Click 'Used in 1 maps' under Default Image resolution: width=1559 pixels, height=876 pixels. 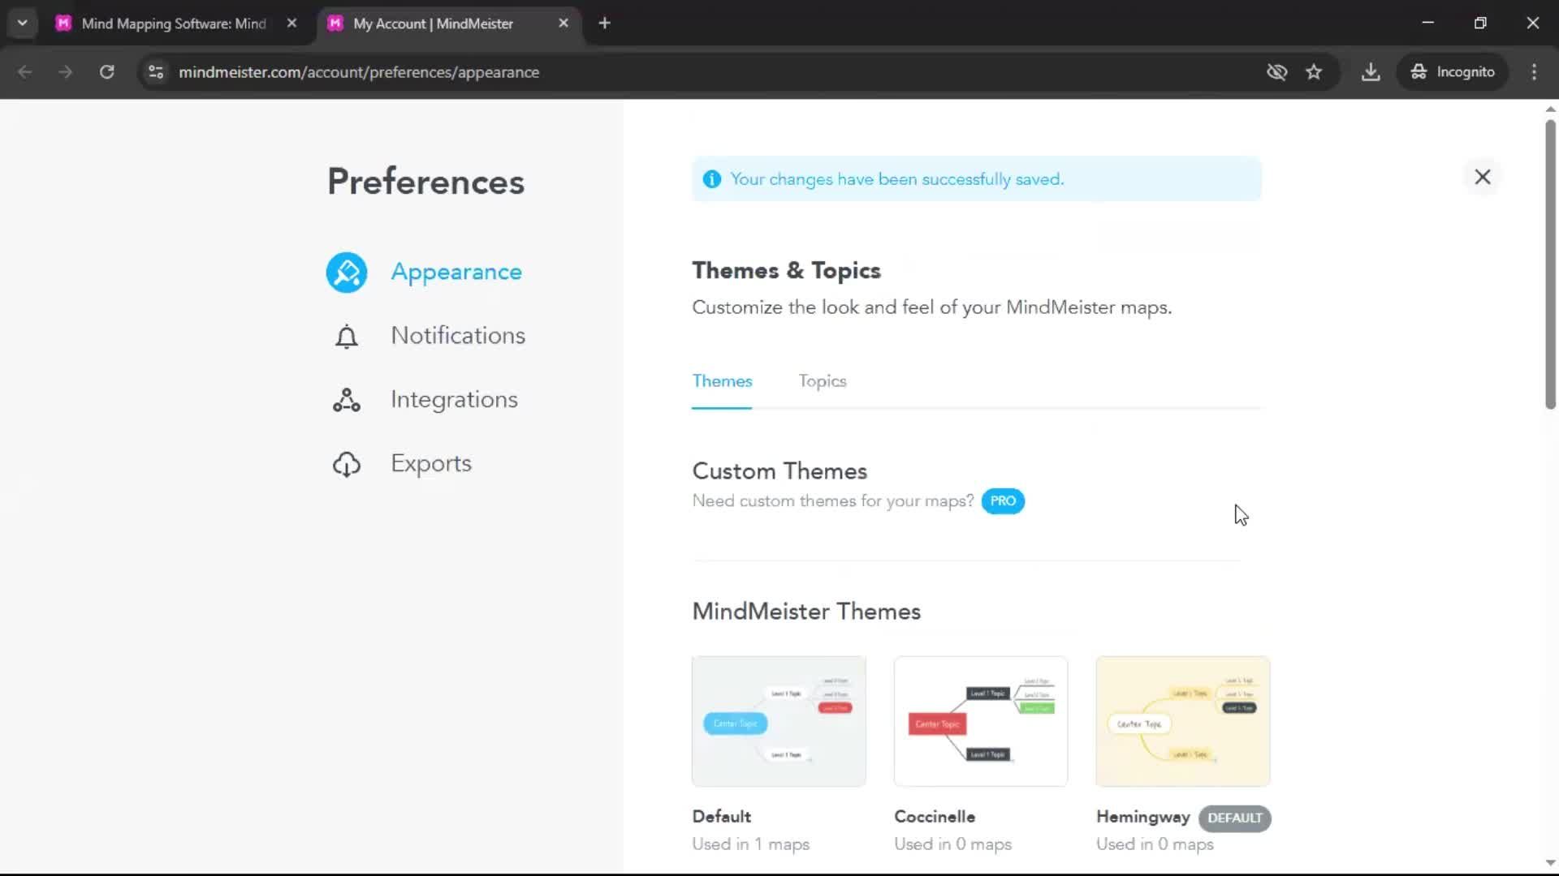(750, 844)
